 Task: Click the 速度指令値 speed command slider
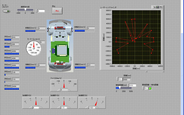pos(25,10)
